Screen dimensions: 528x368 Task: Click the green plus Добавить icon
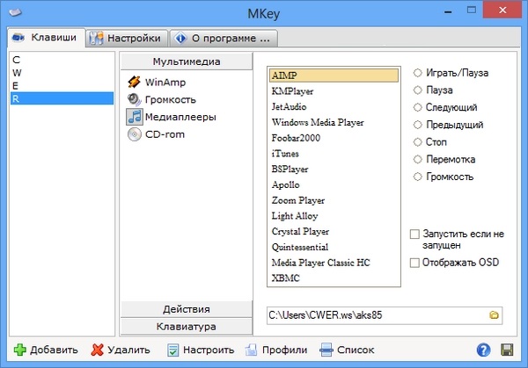coord(20,350)
